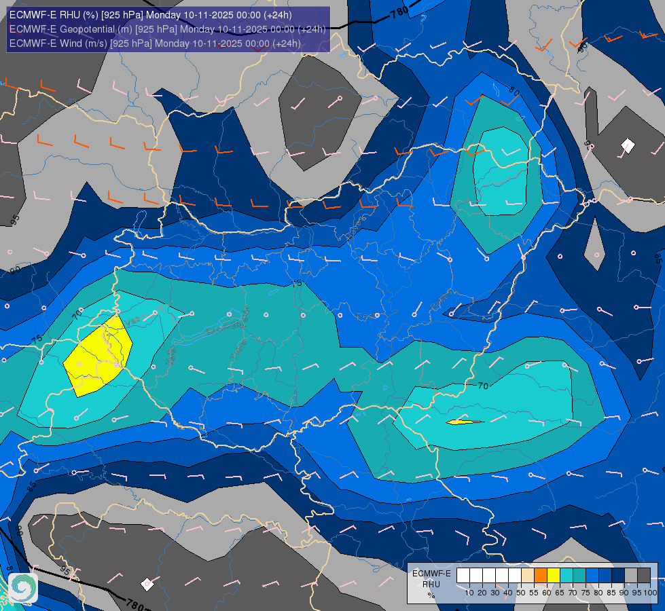Viewport: 665px width, 611px height.
Task: Click the ECMWF swirl logo icon
Action: point(23,588)
